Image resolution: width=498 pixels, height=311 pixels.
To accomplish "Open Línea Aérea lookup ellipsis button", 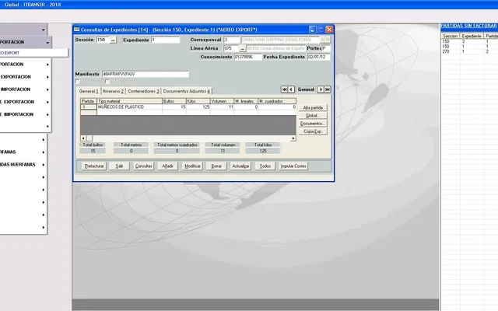I will coord(242,48).
